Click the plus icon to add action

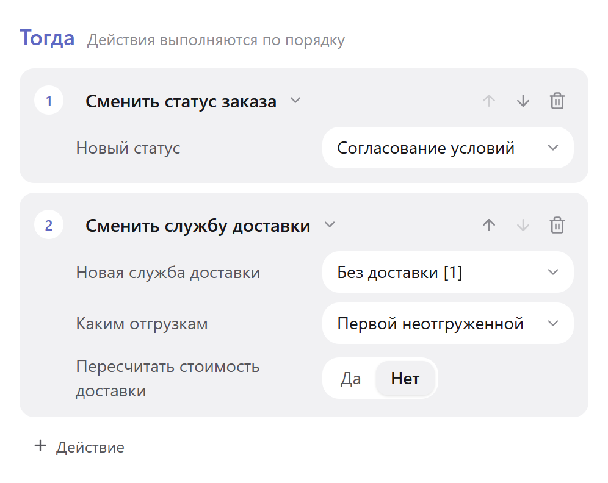(40, 446)
